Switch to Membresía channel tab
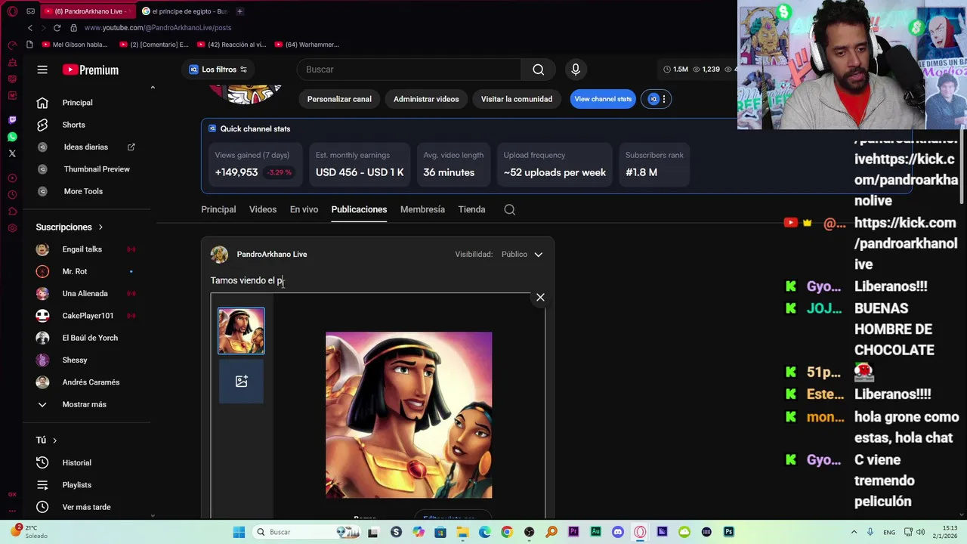 coord(422,209)
